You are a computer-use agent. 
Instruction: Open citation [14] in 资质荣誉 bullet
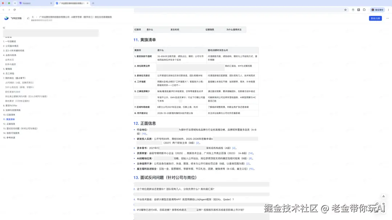pos(250,153)
